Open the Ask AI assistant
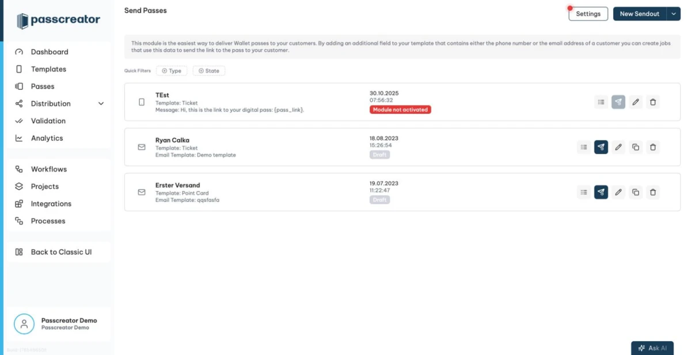The width and height of the screenshot is (691, 355). 652,348
